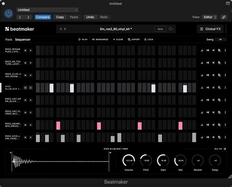Click the velocity icon for RSS2_HAT_OPEN_SLICK row
Image resolution: width=232 pixels, height=187 pixels.
tap(202, 100)
